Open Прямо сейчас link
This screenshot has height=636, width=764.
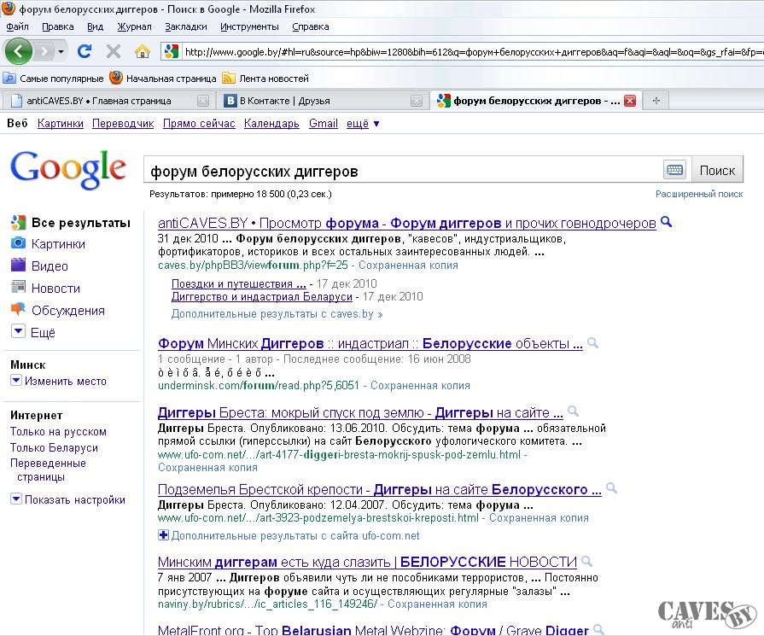coord(199,124)
